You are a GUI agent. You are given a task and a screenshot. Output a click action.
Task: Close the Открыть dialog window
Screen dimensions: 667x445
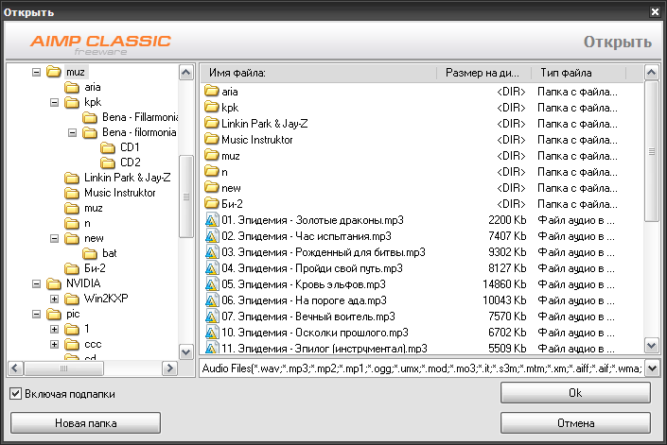655,12
